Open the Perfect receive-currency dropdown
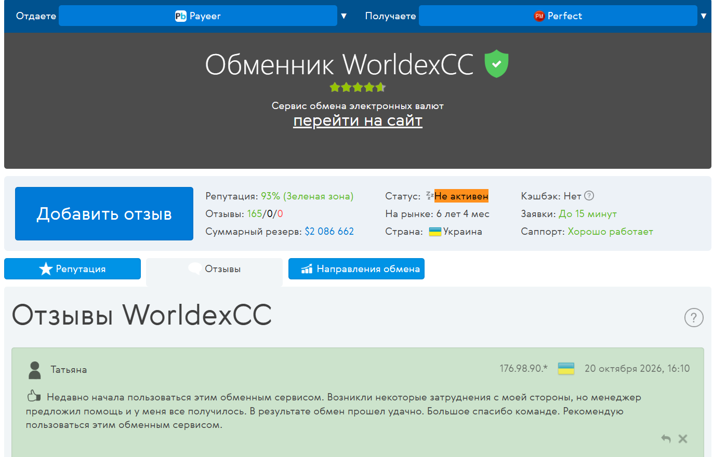The width and height of the screenshot is (713, 457). coord(558,16)
